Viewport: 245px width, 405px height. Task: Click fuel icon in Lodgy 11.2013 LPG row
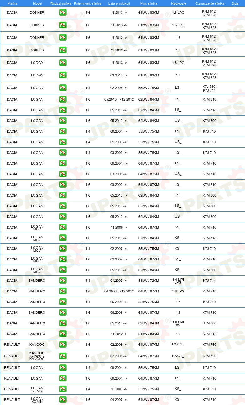(63, 63)
